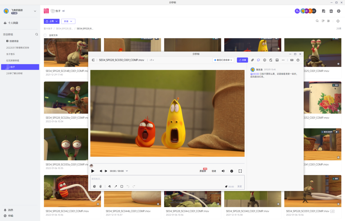This screenshot has width=345, height=221.
Task: Mute the player volume
Action: pos(223,171)
